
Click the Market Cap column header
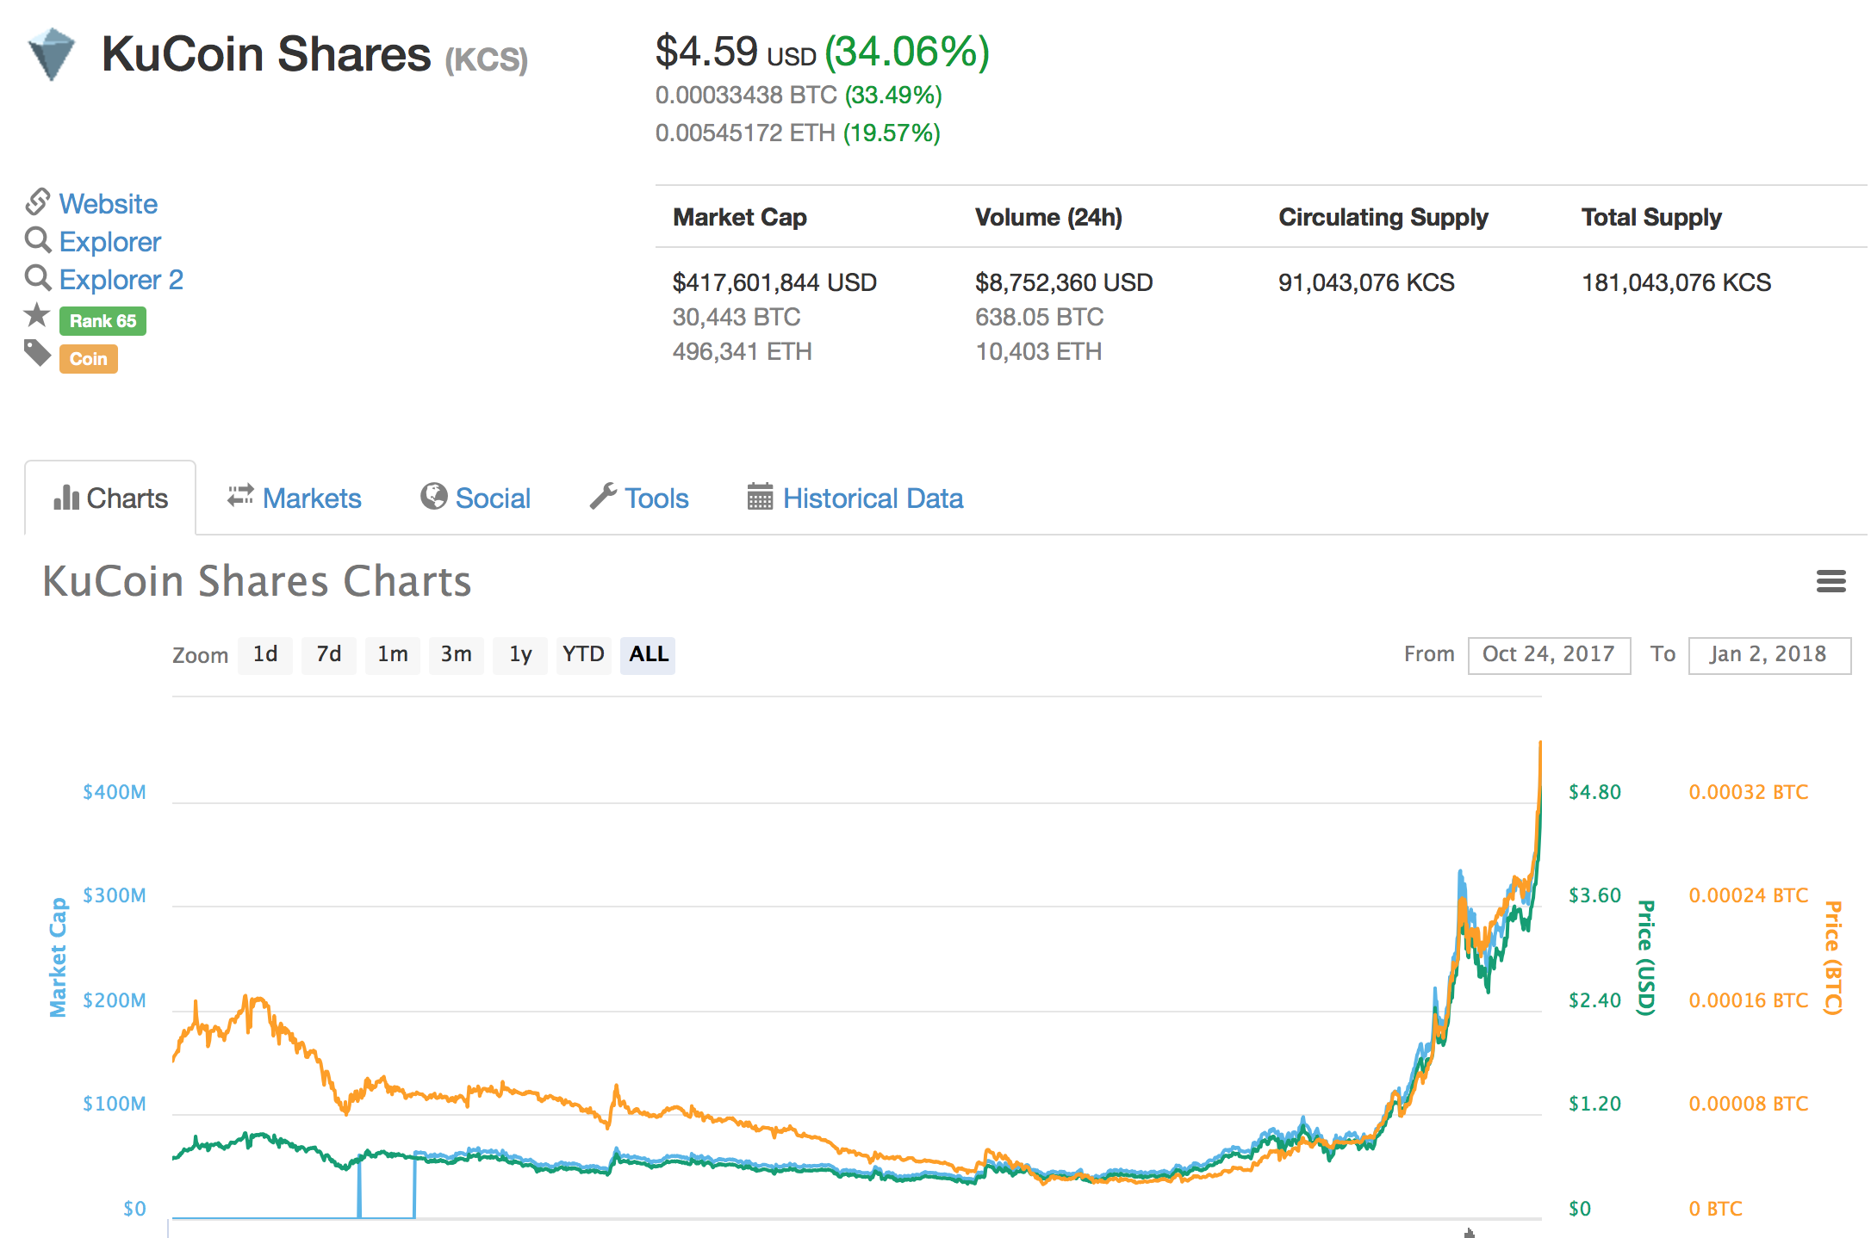pyautogui.click(x=740, y=217)
